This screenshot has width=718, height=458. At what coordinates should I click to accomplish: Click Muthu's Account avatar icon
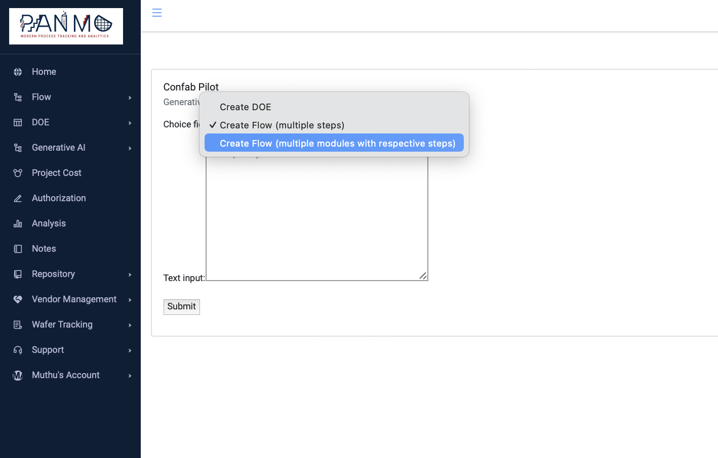(x=18, y=375)
